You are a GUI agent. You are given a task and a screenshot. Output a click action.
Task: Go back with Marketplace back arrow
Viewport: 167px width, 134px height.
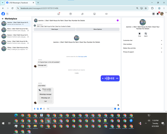point(3,19)
